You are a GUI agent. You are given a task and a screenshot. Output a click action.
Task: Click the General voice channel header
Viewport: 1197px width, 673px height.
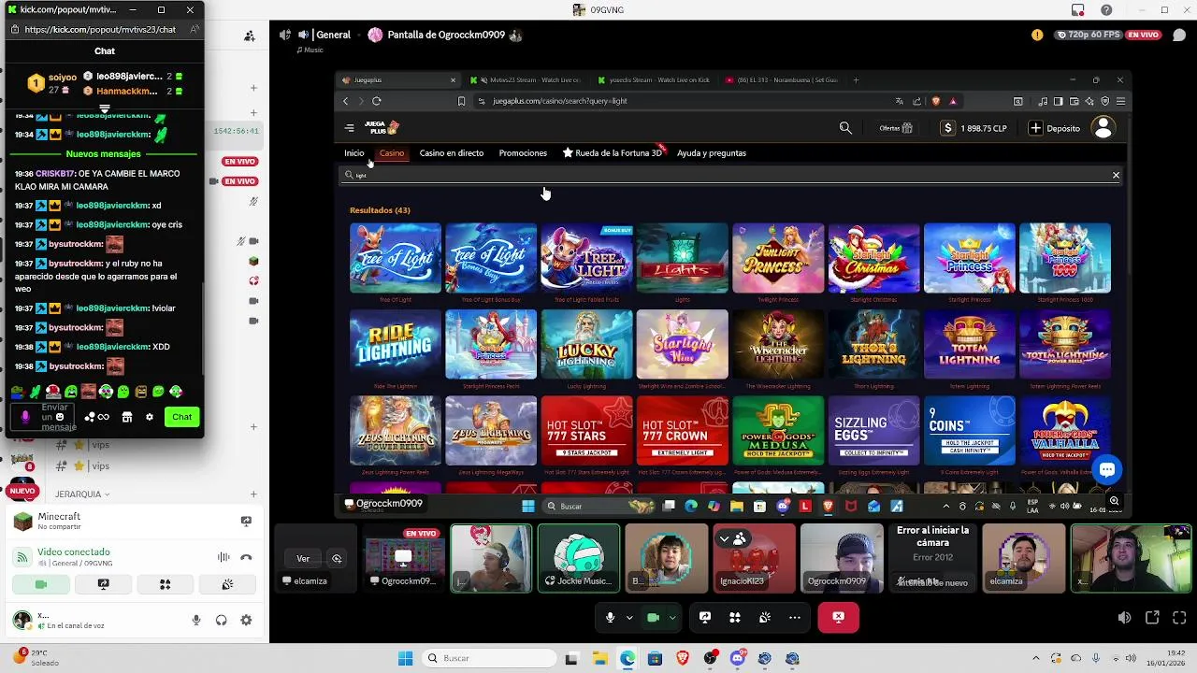323,35
